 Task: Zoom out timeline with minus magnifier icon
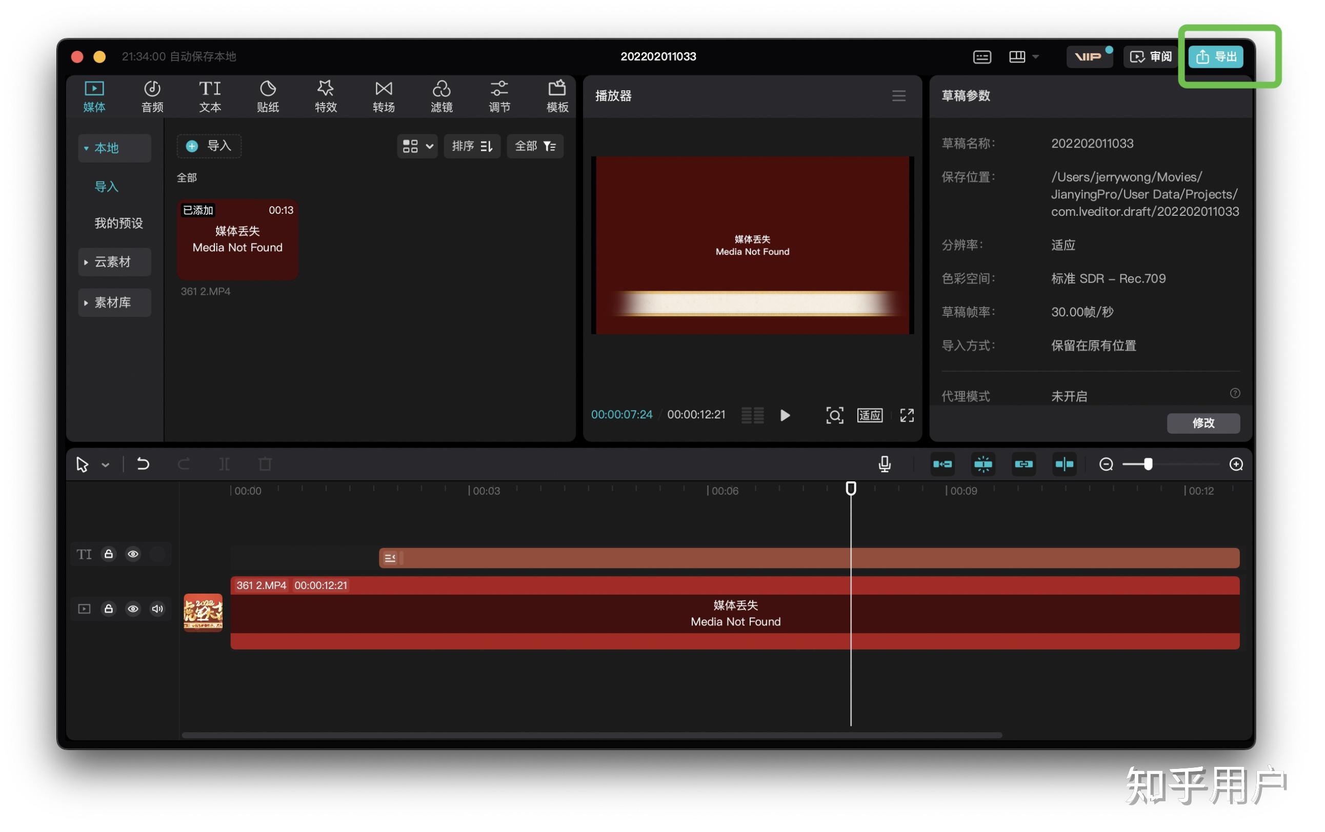coord(1106,464)
